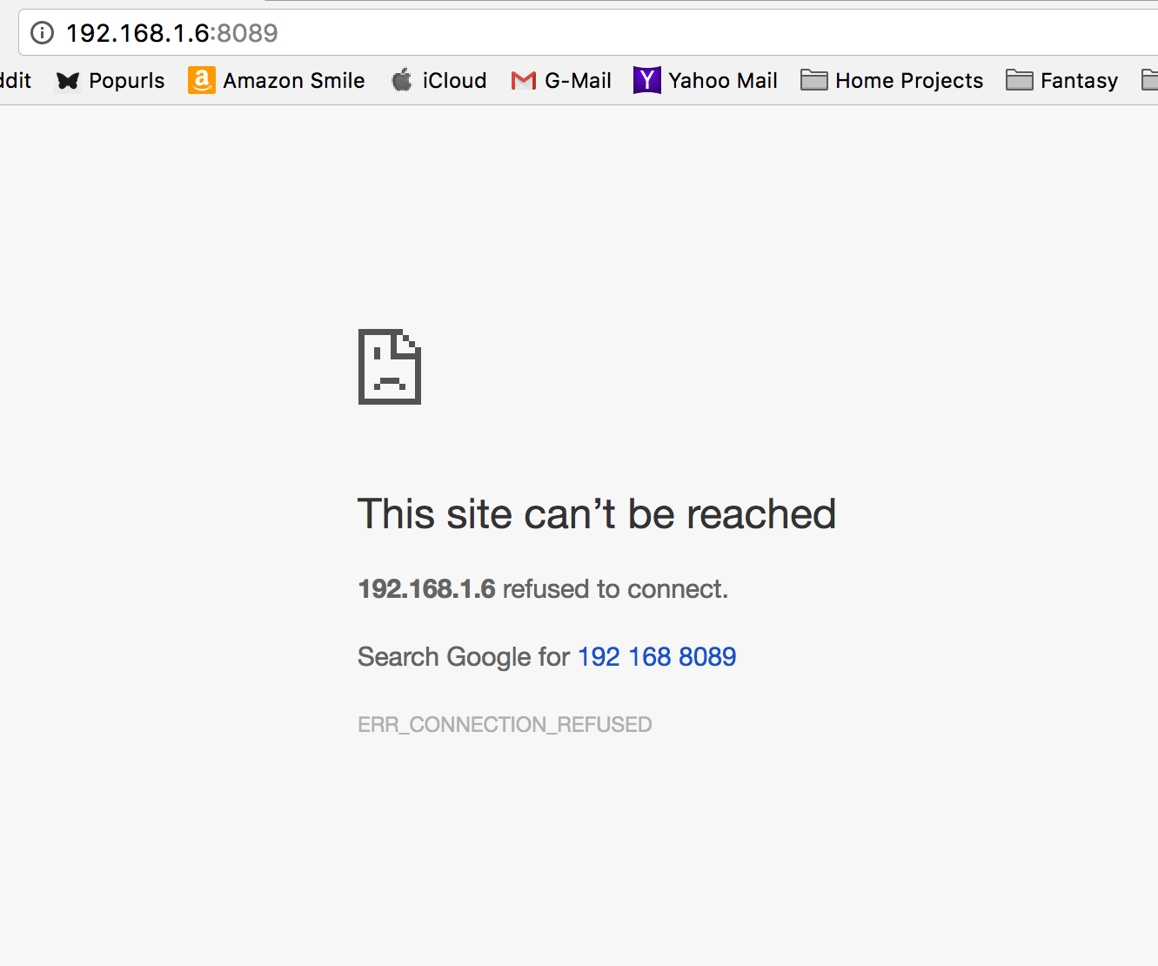Click the ERR_CONNECTION_REFUSED error code text
This screenshot has height=966, width=1158.
coord(505,725)
